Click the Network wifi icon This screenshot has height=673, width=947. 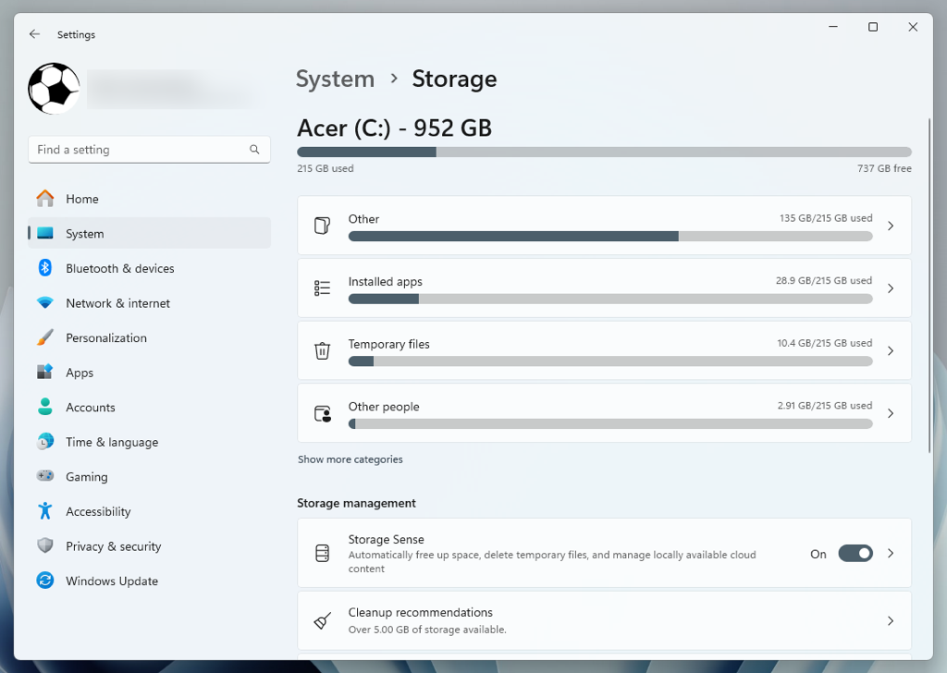(x=45, y=303)
